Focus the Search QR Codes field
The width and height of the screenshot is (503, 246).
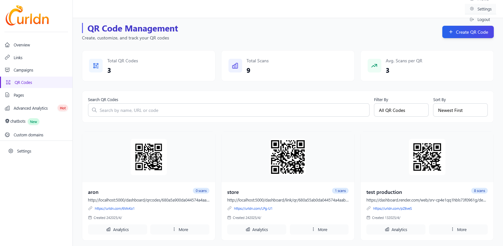coord(228,110)
